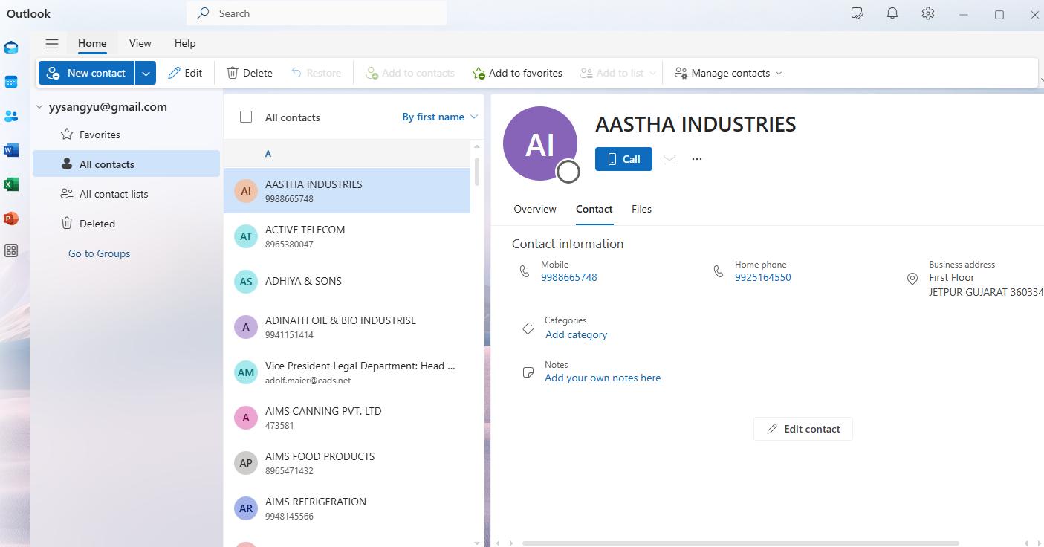Open the More apps grid icon
Viewport: 1044px width, 547px height.
coord(10,250)
